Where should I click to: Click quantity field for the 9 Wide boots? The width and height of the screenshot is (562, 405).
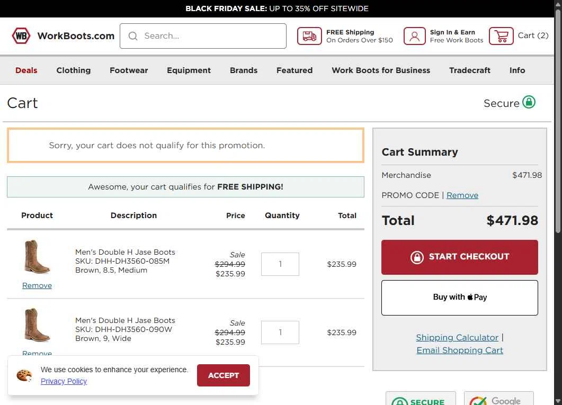pos(280,332)
